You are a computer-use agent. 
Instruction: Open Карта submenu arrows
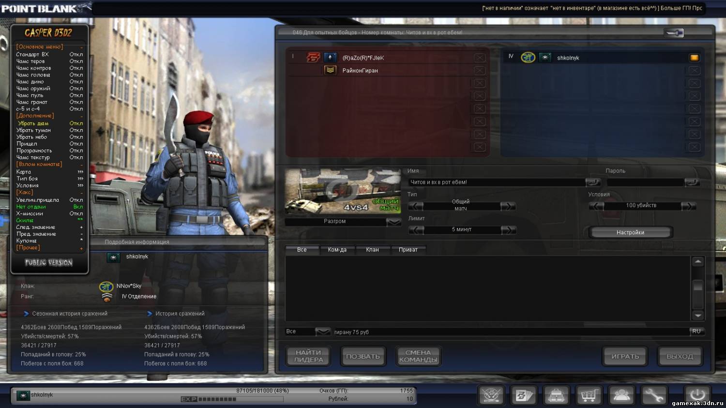pos(80,172)
